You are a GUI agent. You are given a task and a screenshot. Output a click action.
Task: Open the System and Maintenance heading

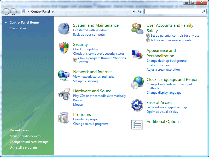[96, 25]
